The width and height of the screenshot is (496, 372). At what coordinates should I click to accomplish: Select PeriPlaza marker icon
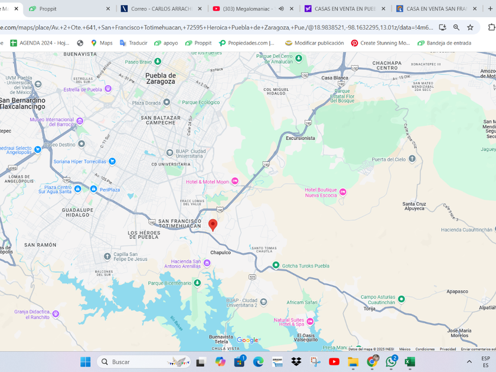coord(93,189)
